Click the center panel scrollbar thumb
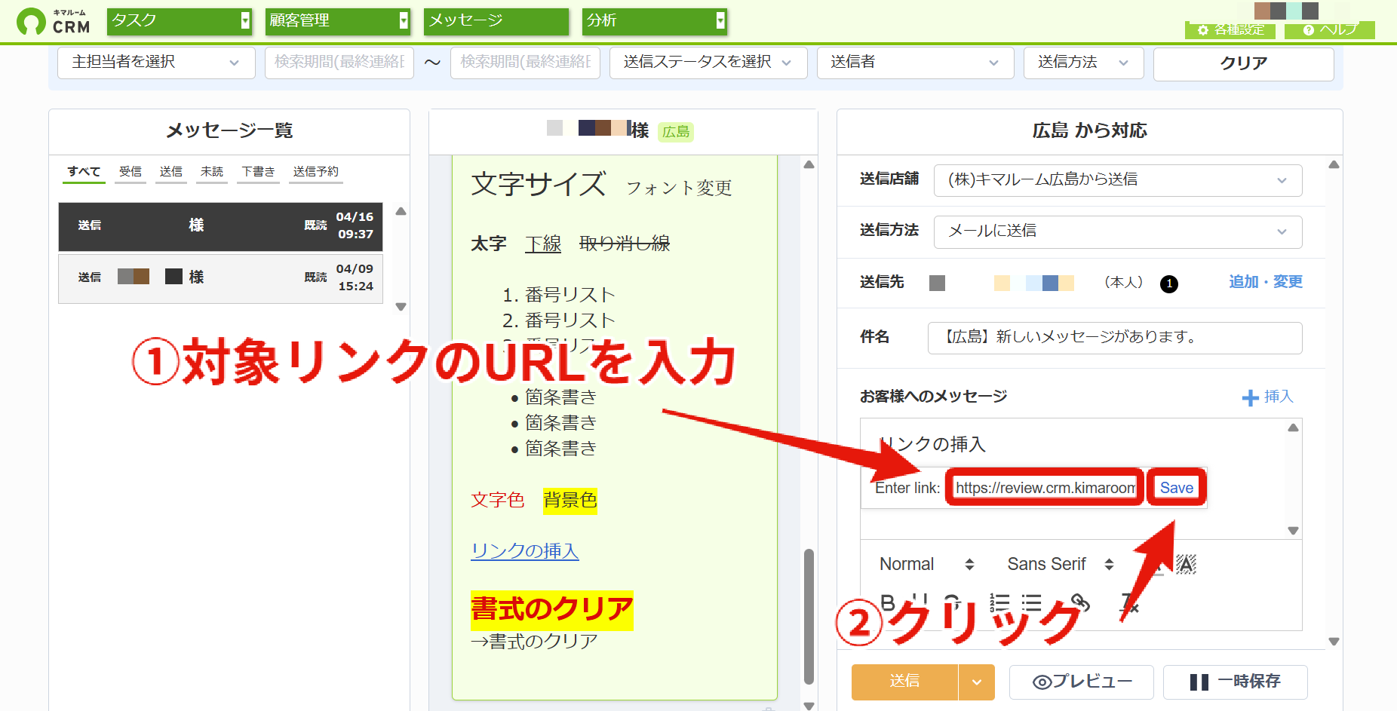1397x711 pixels. pyautogui.click(x=809, y=617)
